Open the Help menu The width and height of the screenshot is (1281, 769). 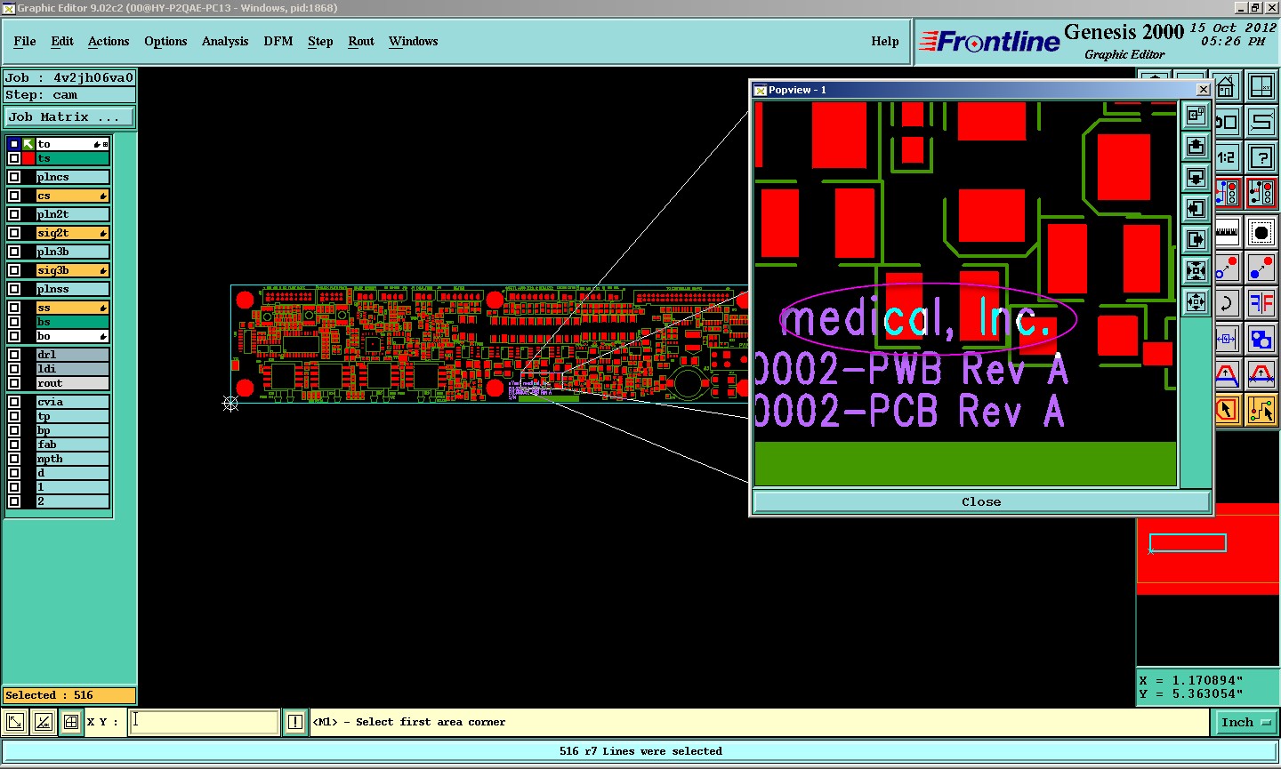coord(885,41)
